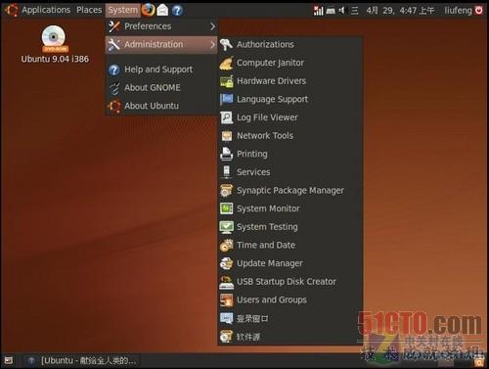489x369 pixels.
Task: Click the 登录窗口 login window icon
Action: [x=226, y=318]
